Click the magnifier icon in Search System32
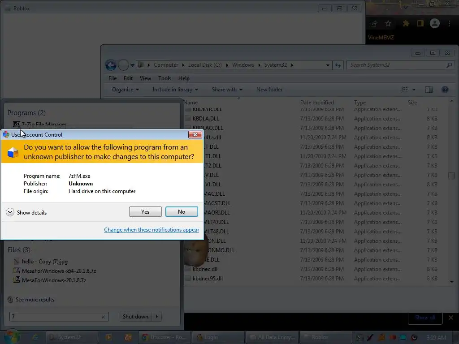This screenshot has height=344, width=459. click(449, 65)
